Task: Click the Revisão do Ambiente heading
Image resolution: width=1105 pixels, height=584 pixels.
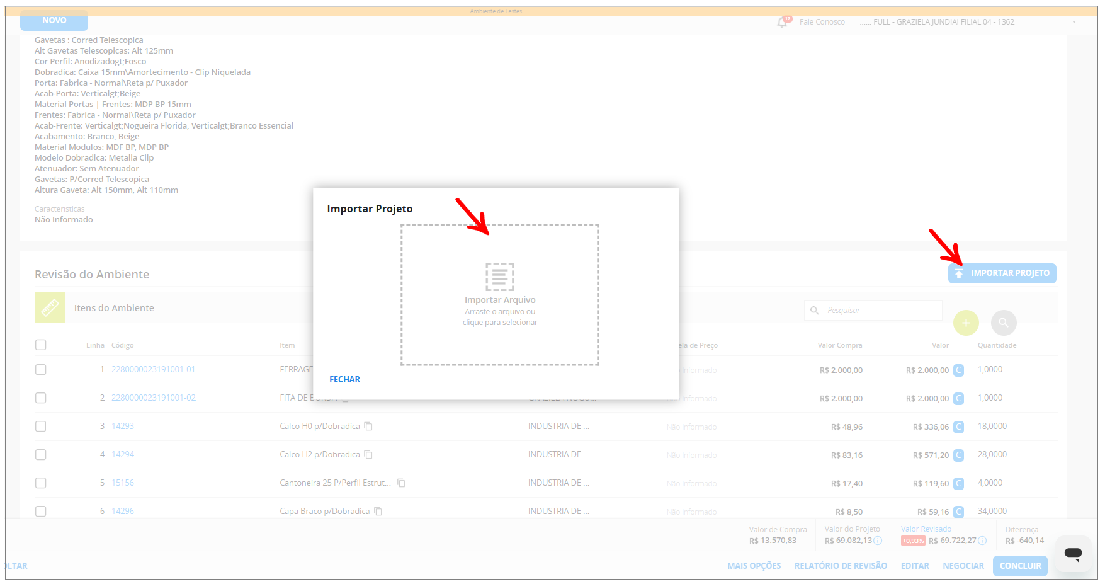Action: [92, 275]
